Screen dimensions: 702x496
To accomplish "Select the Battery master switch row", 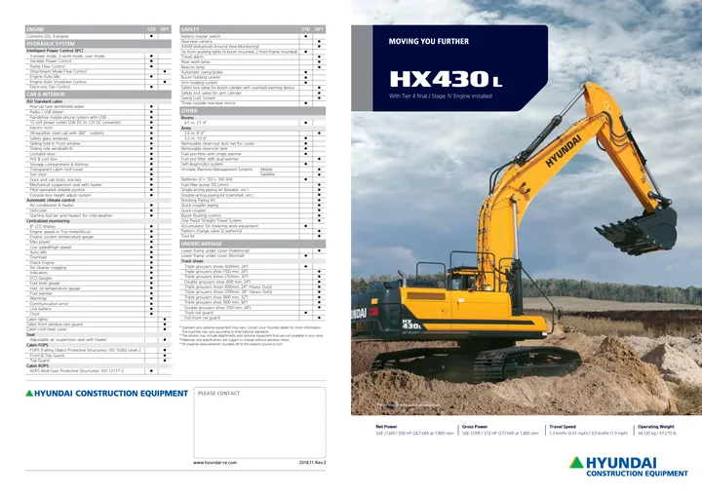I will [x=253, y=36].
